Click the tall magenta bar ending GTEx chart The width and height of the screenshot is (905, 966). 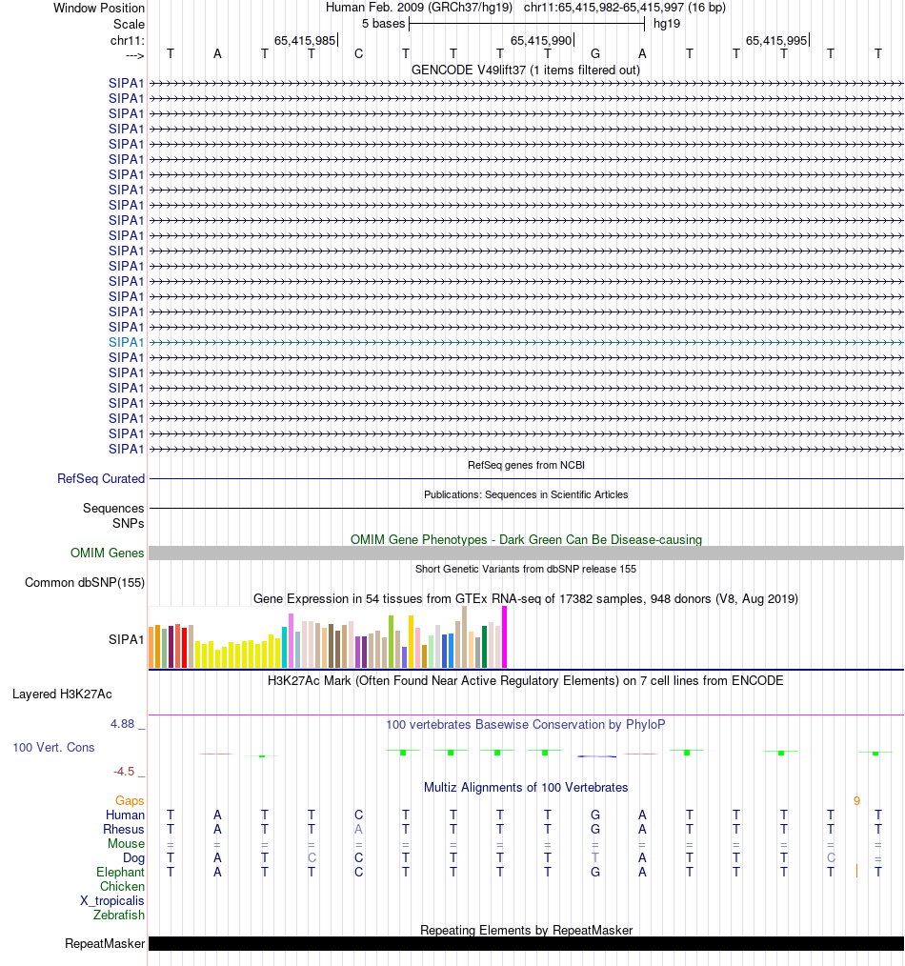[x=505, y=637]
